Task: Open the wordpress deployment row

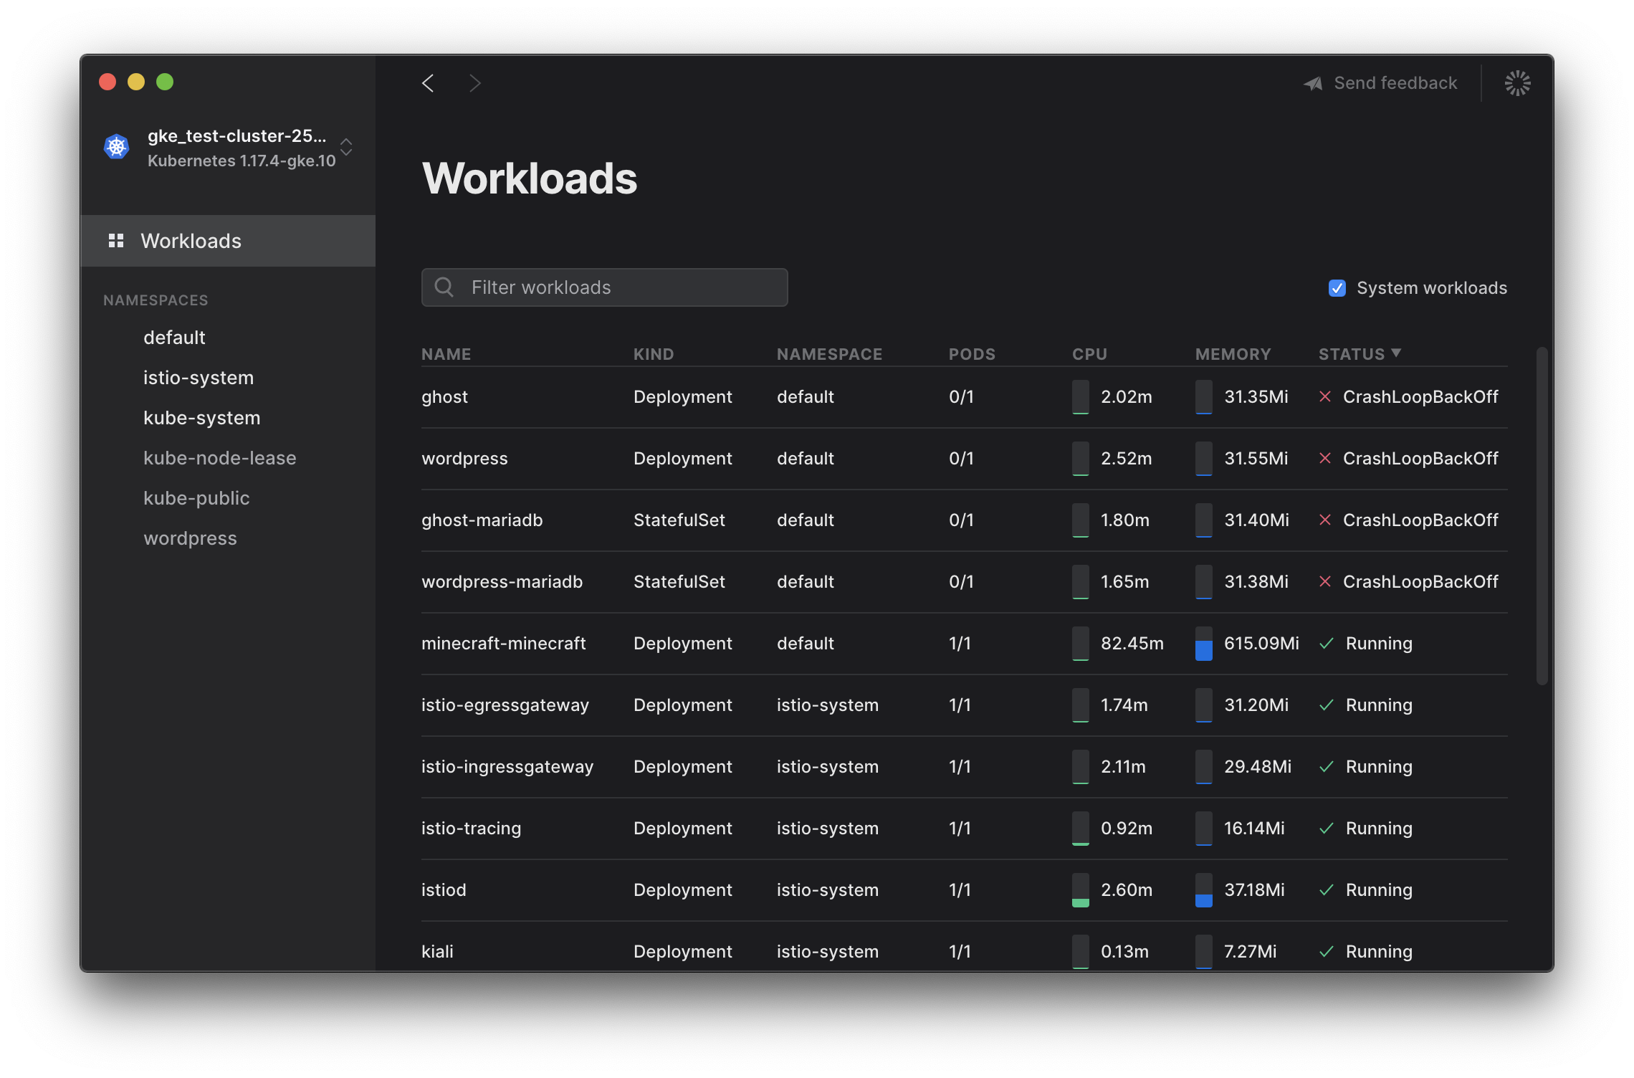Action: [464, 458]
